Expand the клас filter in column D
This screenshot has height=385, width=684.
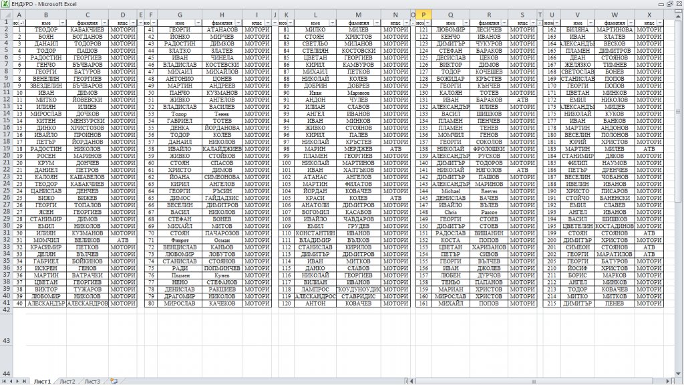[132, 23]
